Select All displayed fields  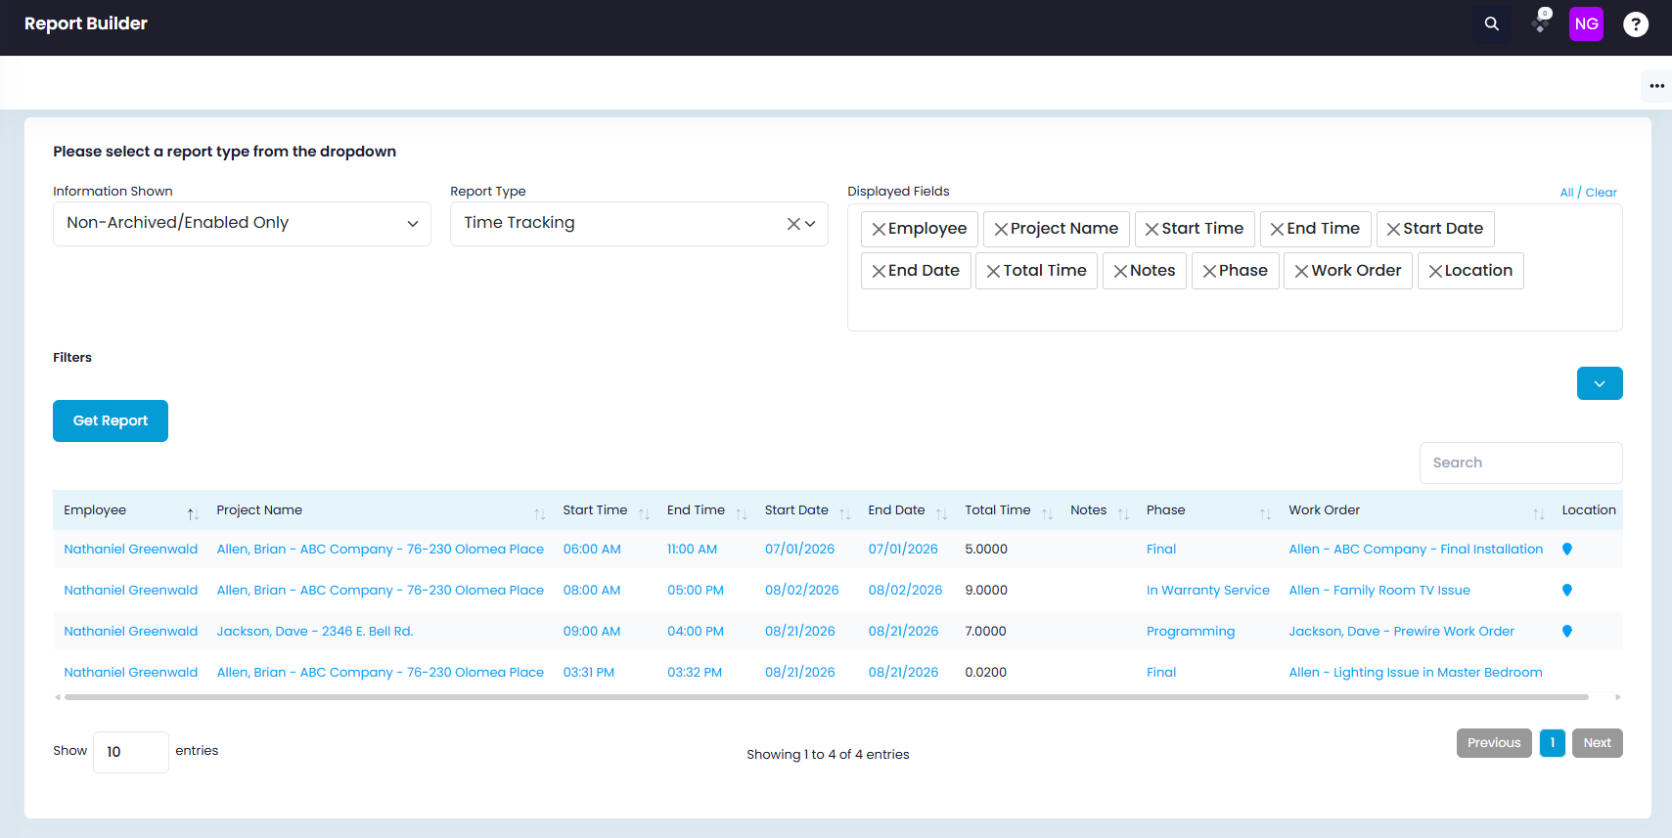point(1566,193)
